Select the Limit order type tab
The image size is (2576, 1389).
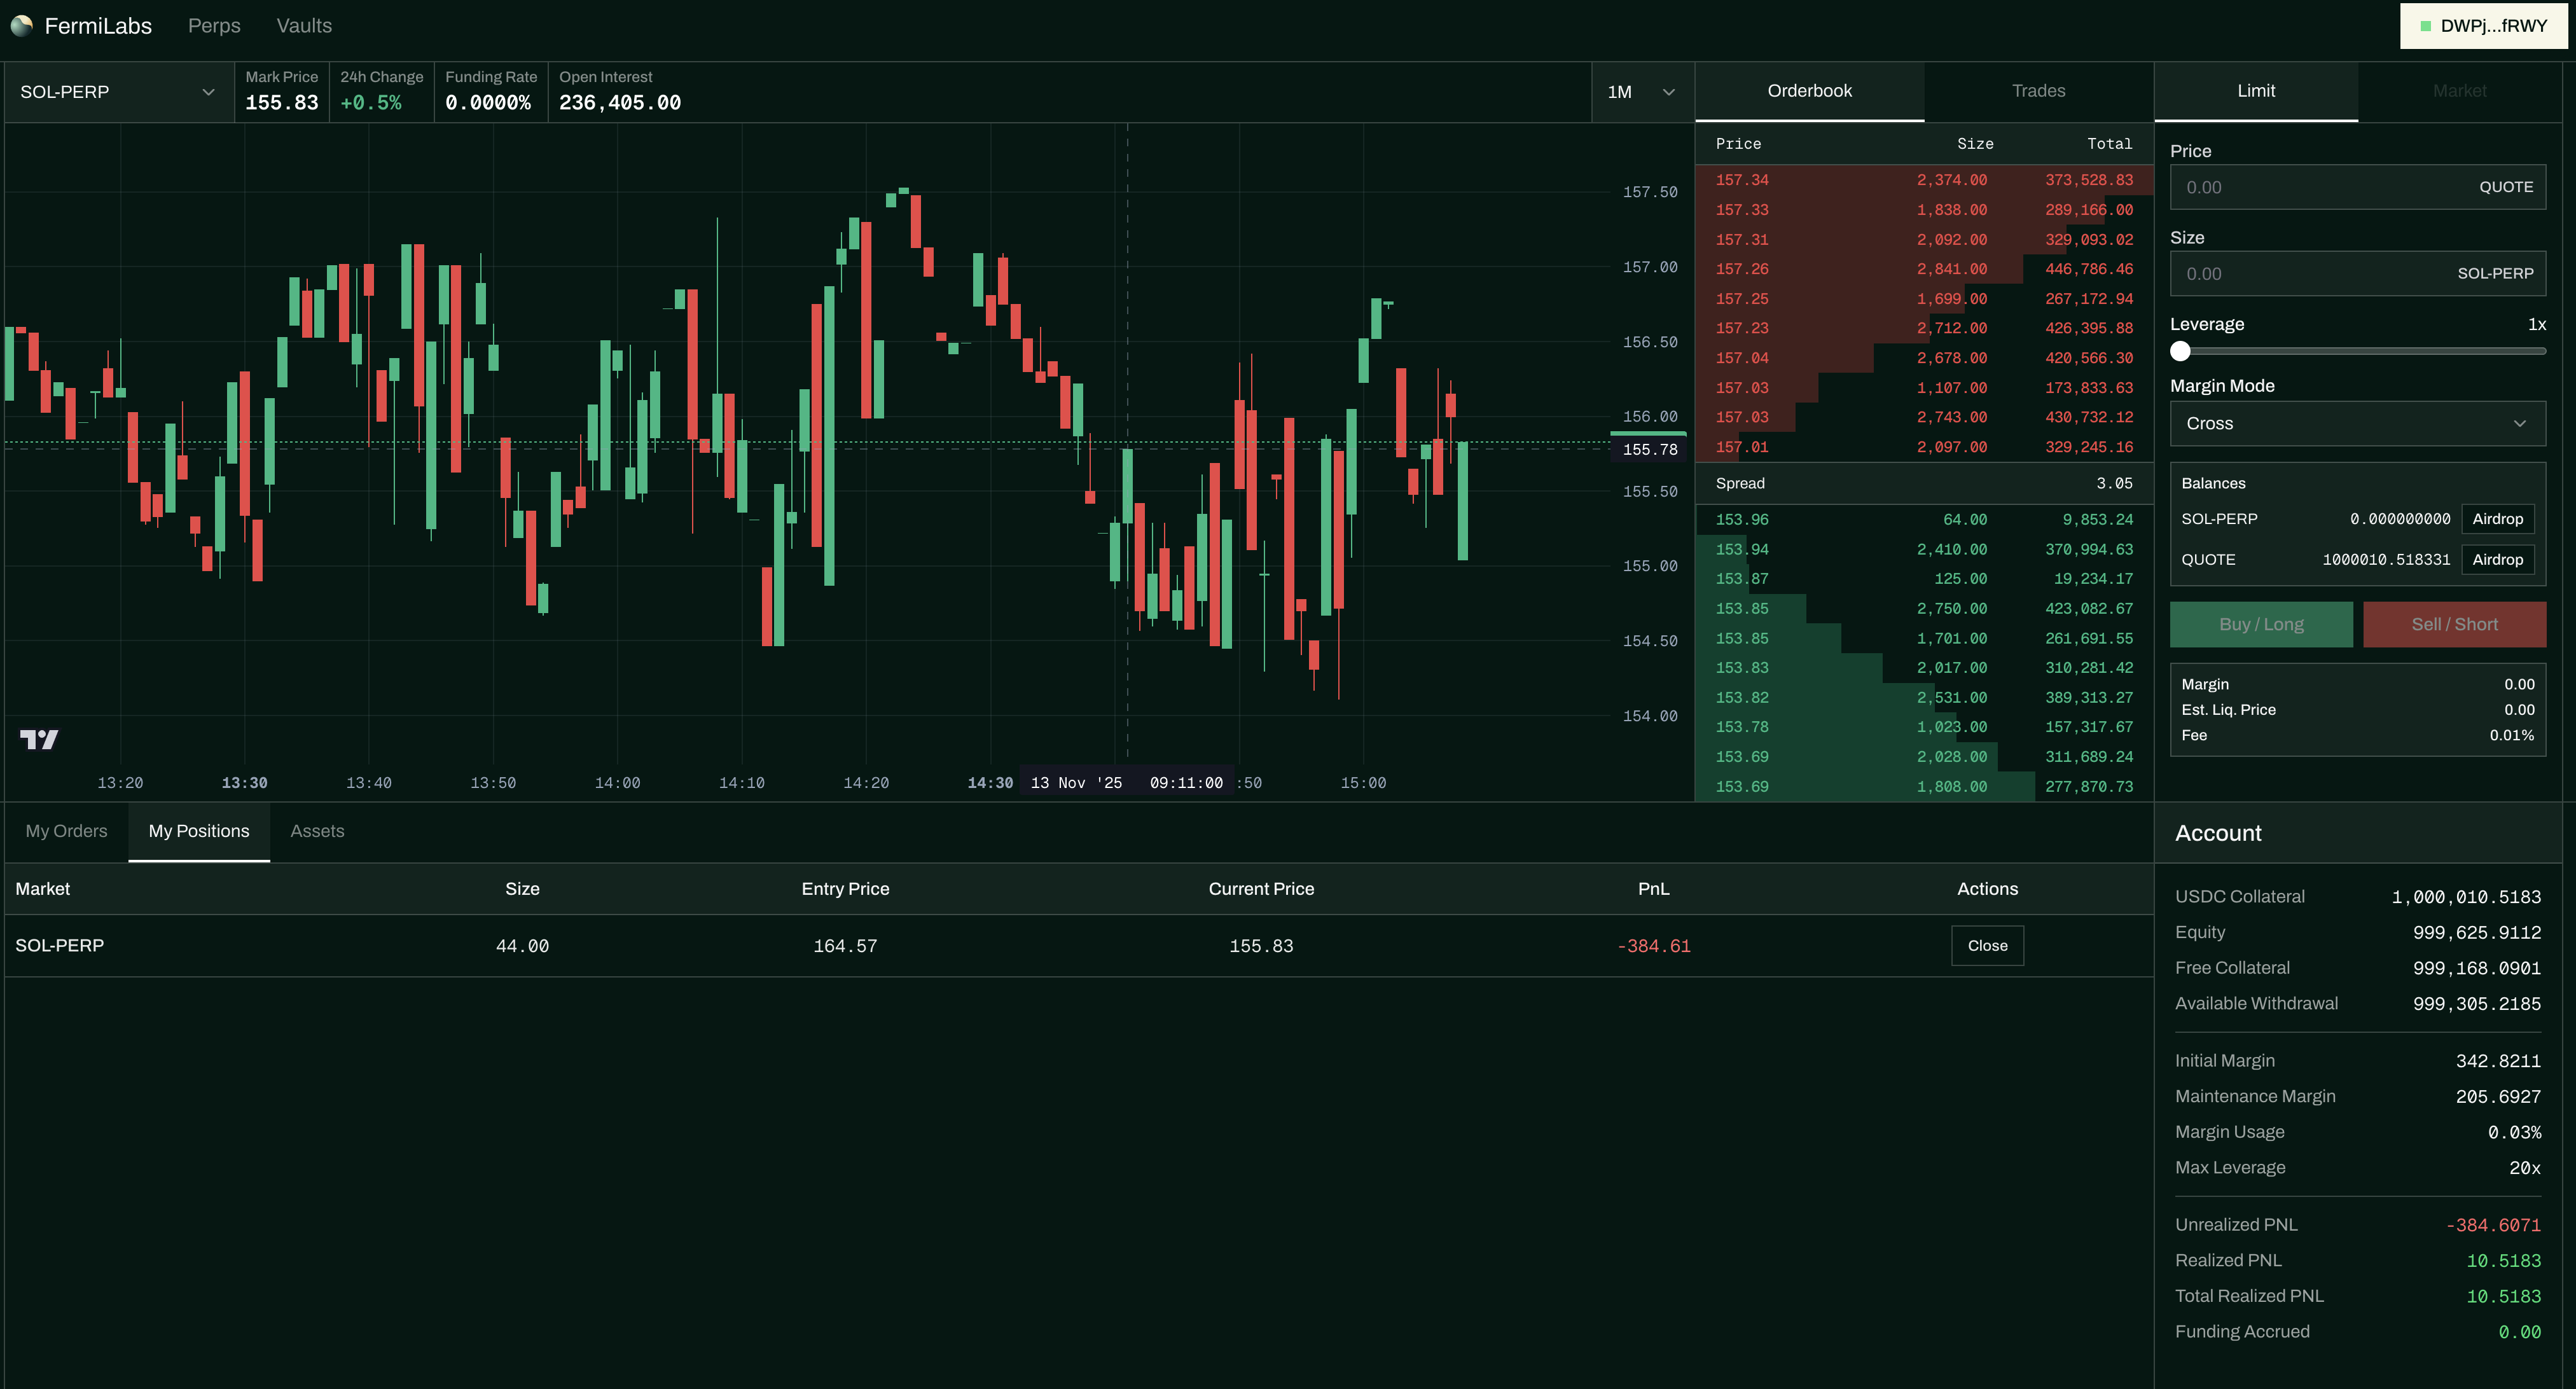point(2255,91)
